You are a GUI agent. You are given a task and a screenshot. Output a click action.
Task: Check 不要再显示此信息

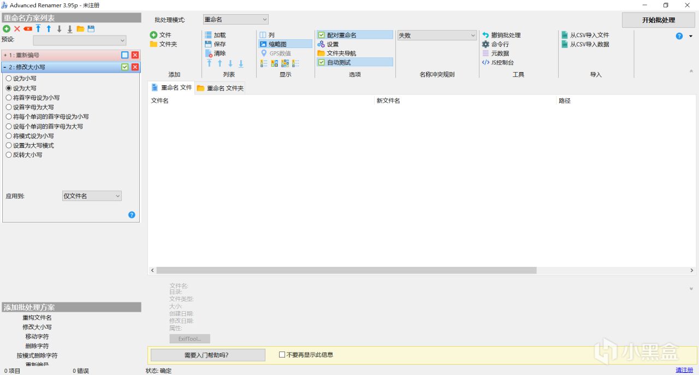click(x=306, y=354)
